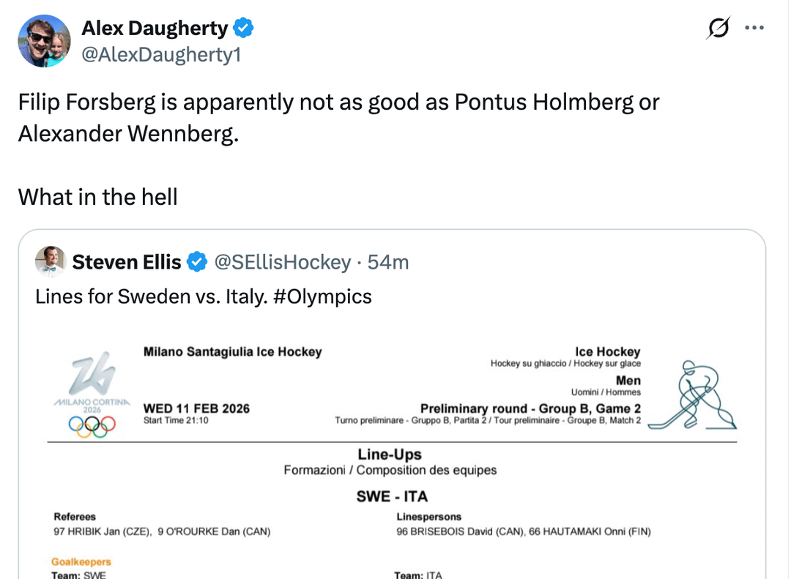The height and width of the screenshot is (579, 791).
Task: Click the orange Goalkeepers heading
Action: (81, 562)
